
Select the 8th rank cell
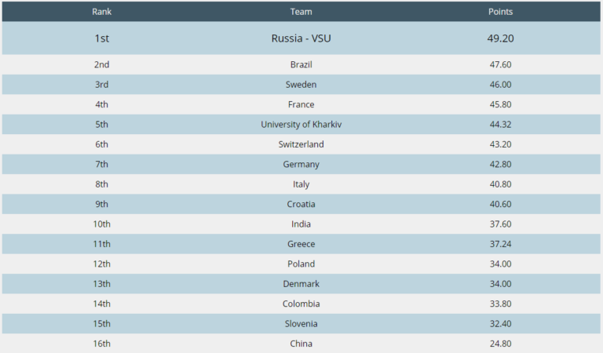101,184
